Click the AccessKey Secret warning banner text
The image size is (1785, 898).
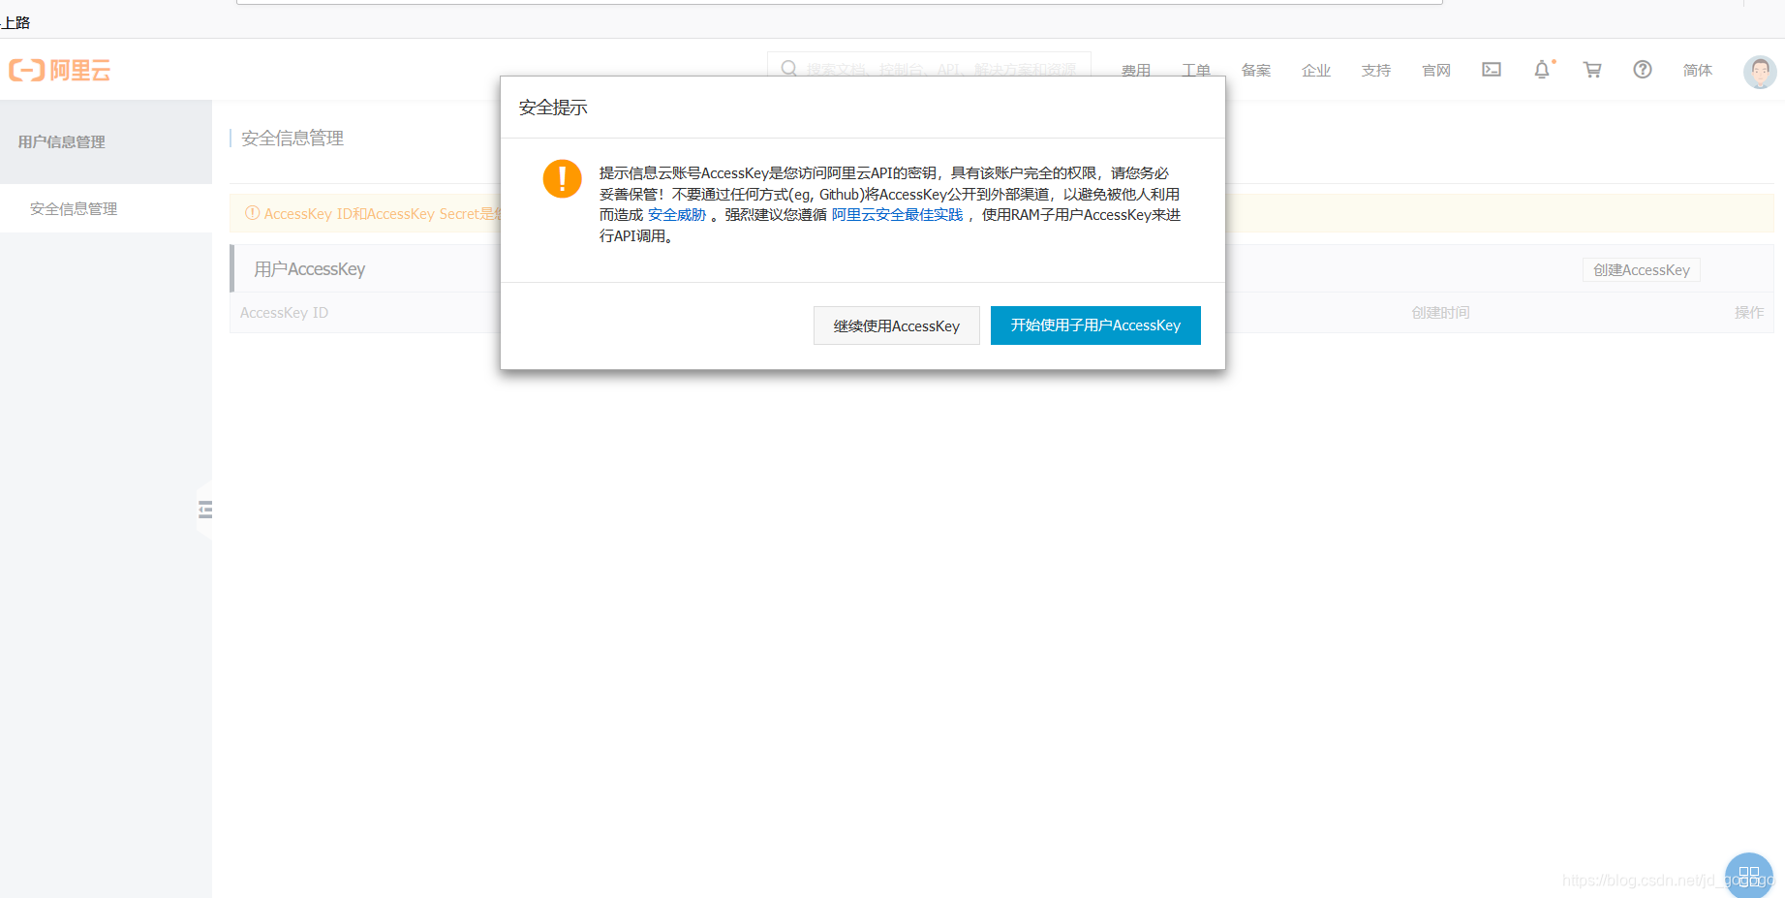tap(381, 214)
